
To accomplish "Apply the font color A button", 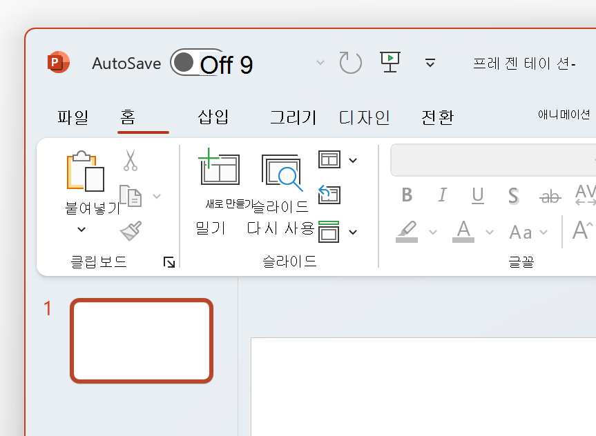I will point(463,231).
